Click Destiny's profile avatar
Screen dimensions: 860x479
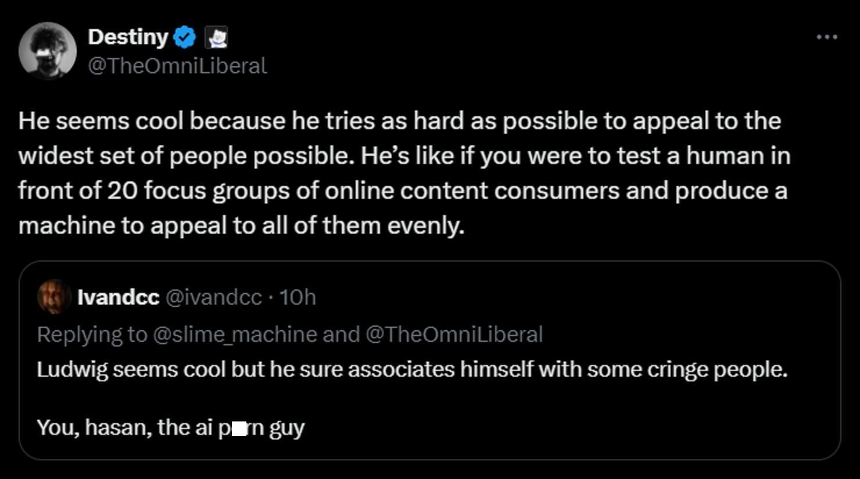pyautogui.click(x=47, y=51)
